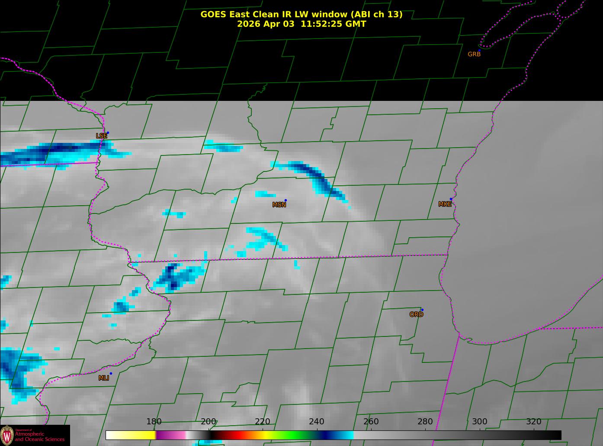Viewport: 603px width, 446px height.
Task: Click the blue station dot at MSN
Action: point(285,200)
